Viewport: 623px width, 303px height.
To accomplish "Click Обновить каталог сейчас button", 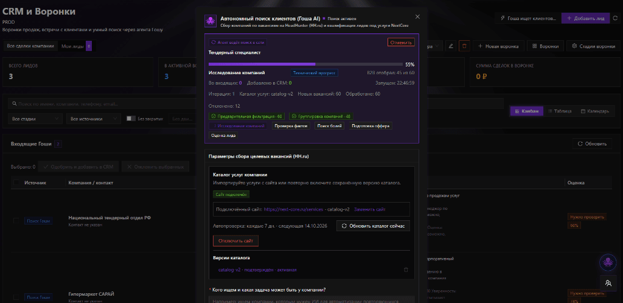I will click(x=373, y=226).
